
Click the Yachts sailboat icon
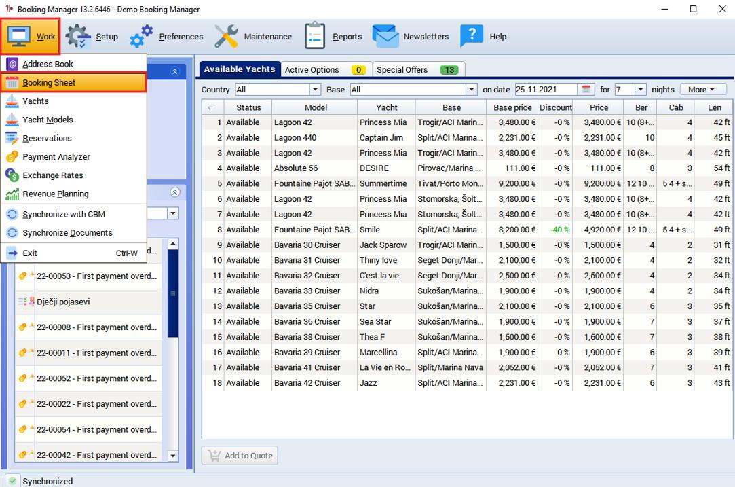coord(12,101)
